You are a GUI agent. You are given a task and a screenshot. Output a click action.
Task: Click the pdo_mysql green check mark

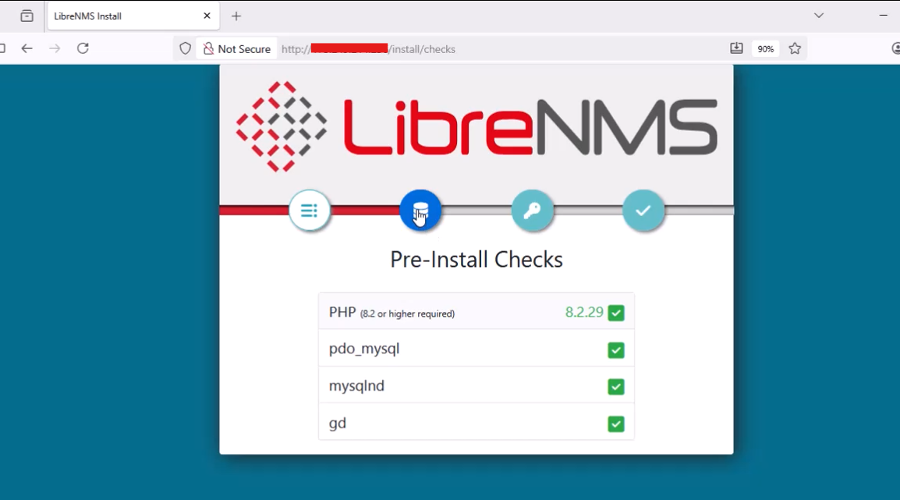(x=616, y=350)
